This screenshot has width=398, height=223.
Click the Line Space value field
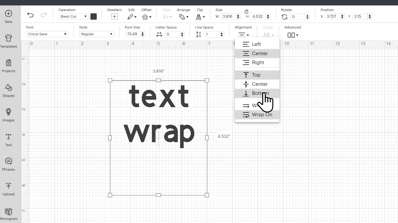(x=212, y=34)
